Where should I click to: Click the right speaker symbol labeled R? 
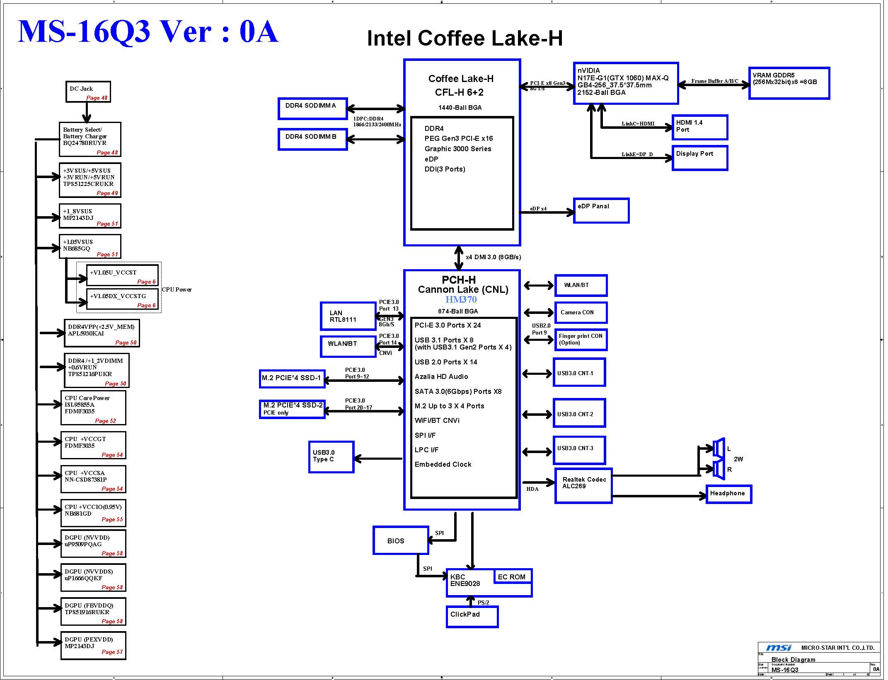tap(719, 470)
